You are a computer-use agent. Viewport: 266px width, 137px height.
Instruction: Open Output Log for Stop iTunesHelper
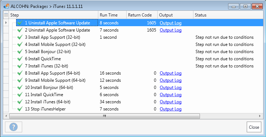point(171,109)
